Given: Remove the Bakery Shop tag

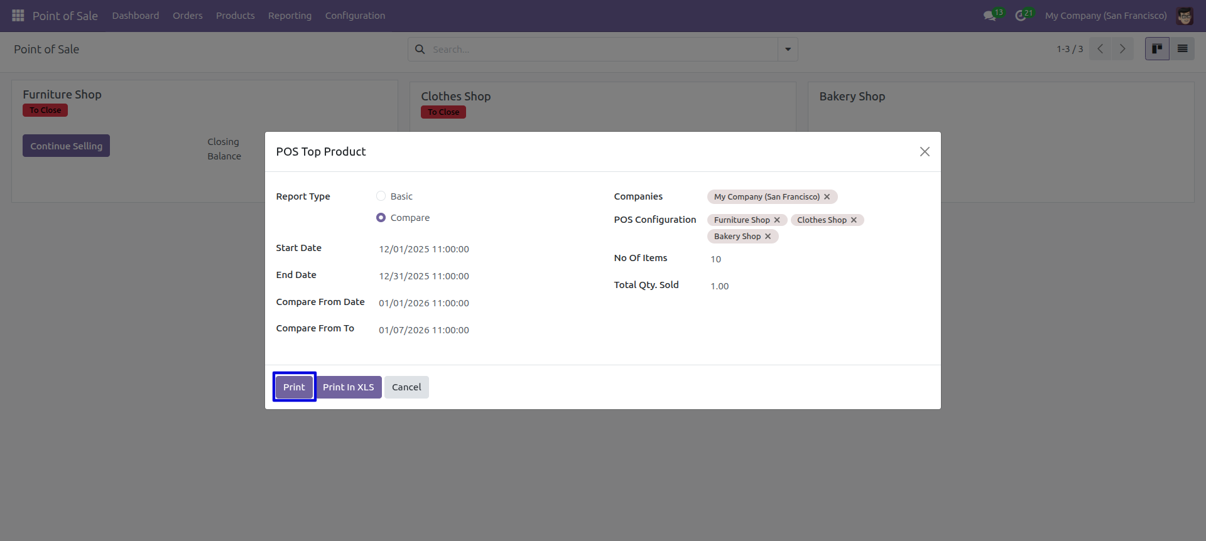Looking at the screenshot, I should click(x=768, y=237).
